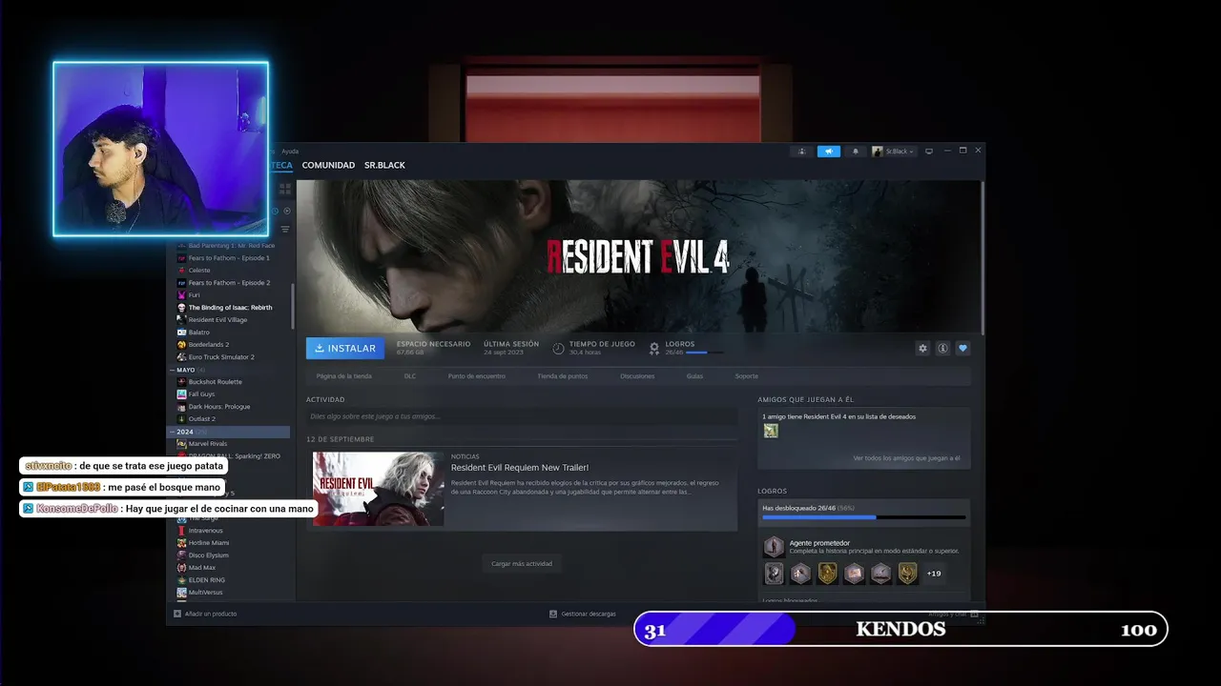Click the blue INSTALAR button

click(x=345, y=349)
